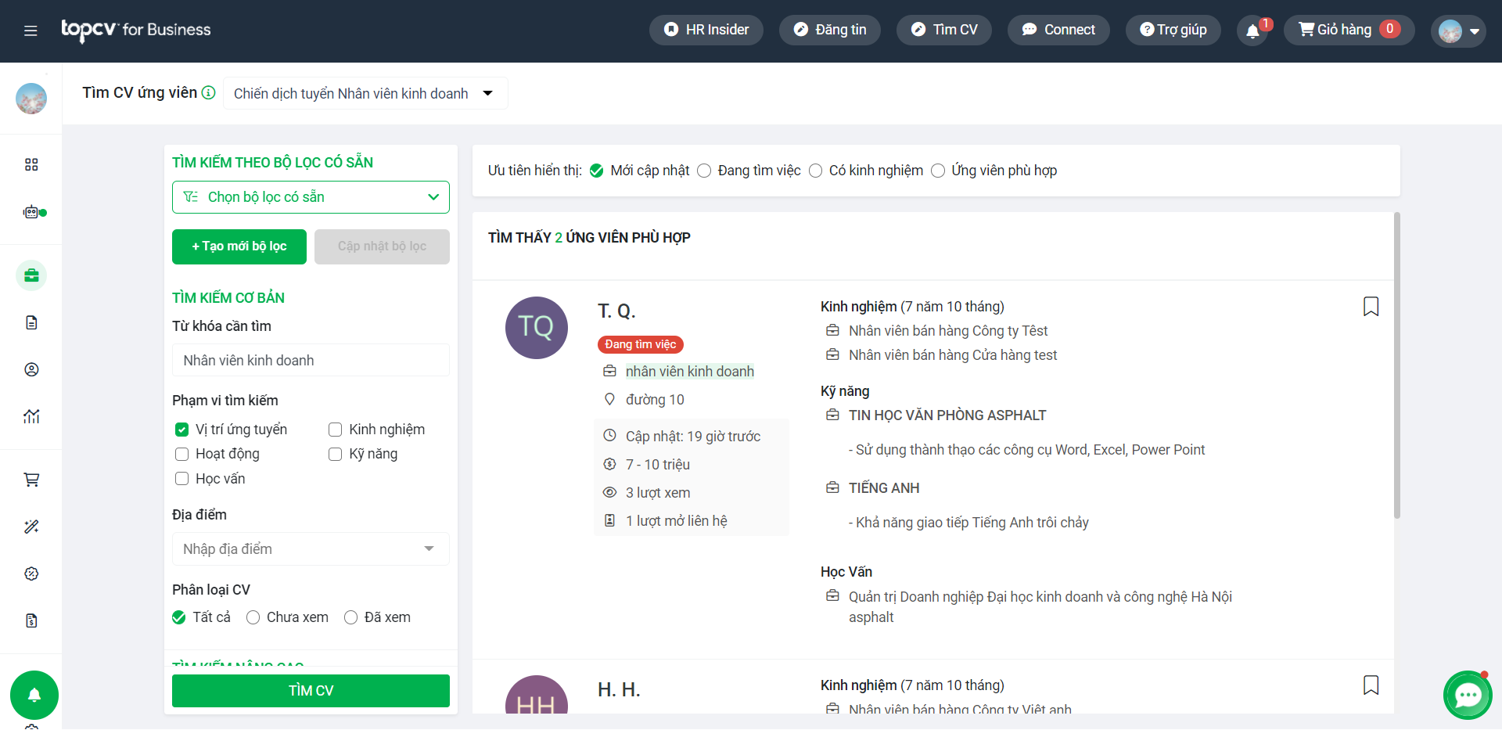
Task: Click the salary icon beside 7 - 10 triệu
Action: click(x=609, y=464)
